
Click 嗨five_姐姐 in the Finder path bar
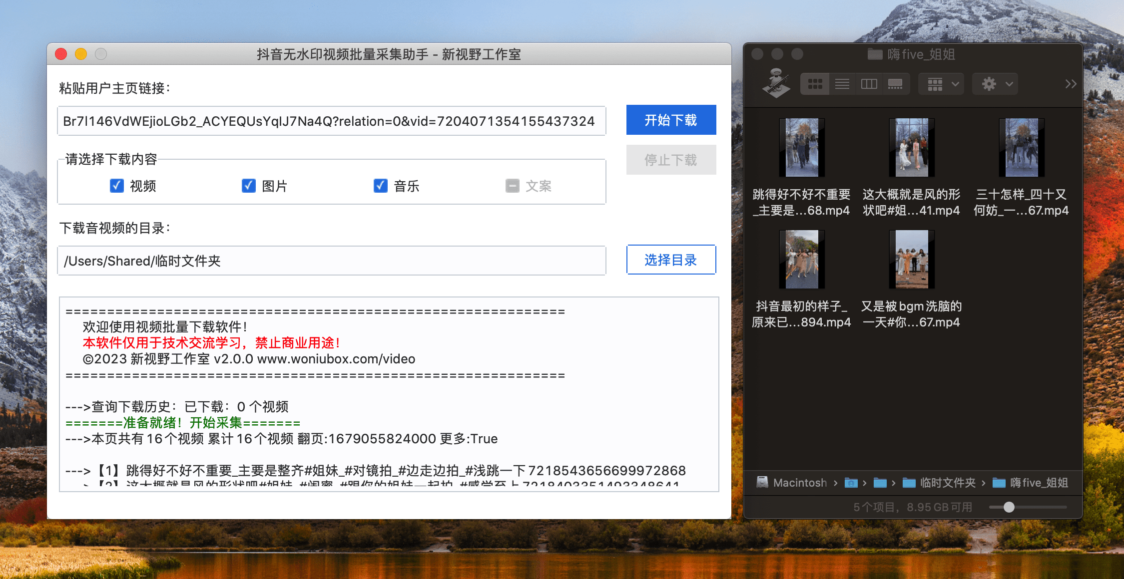pos(1030,483)
